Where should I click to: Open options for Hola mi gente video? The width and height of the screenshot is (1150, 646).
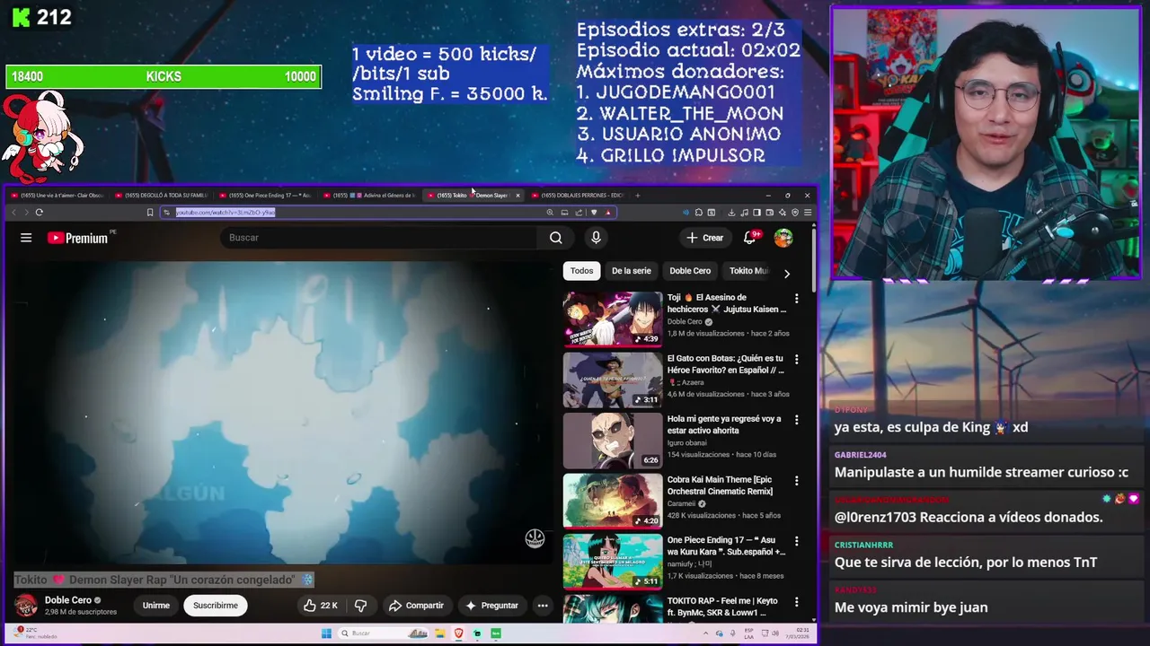tap(796, 420)
